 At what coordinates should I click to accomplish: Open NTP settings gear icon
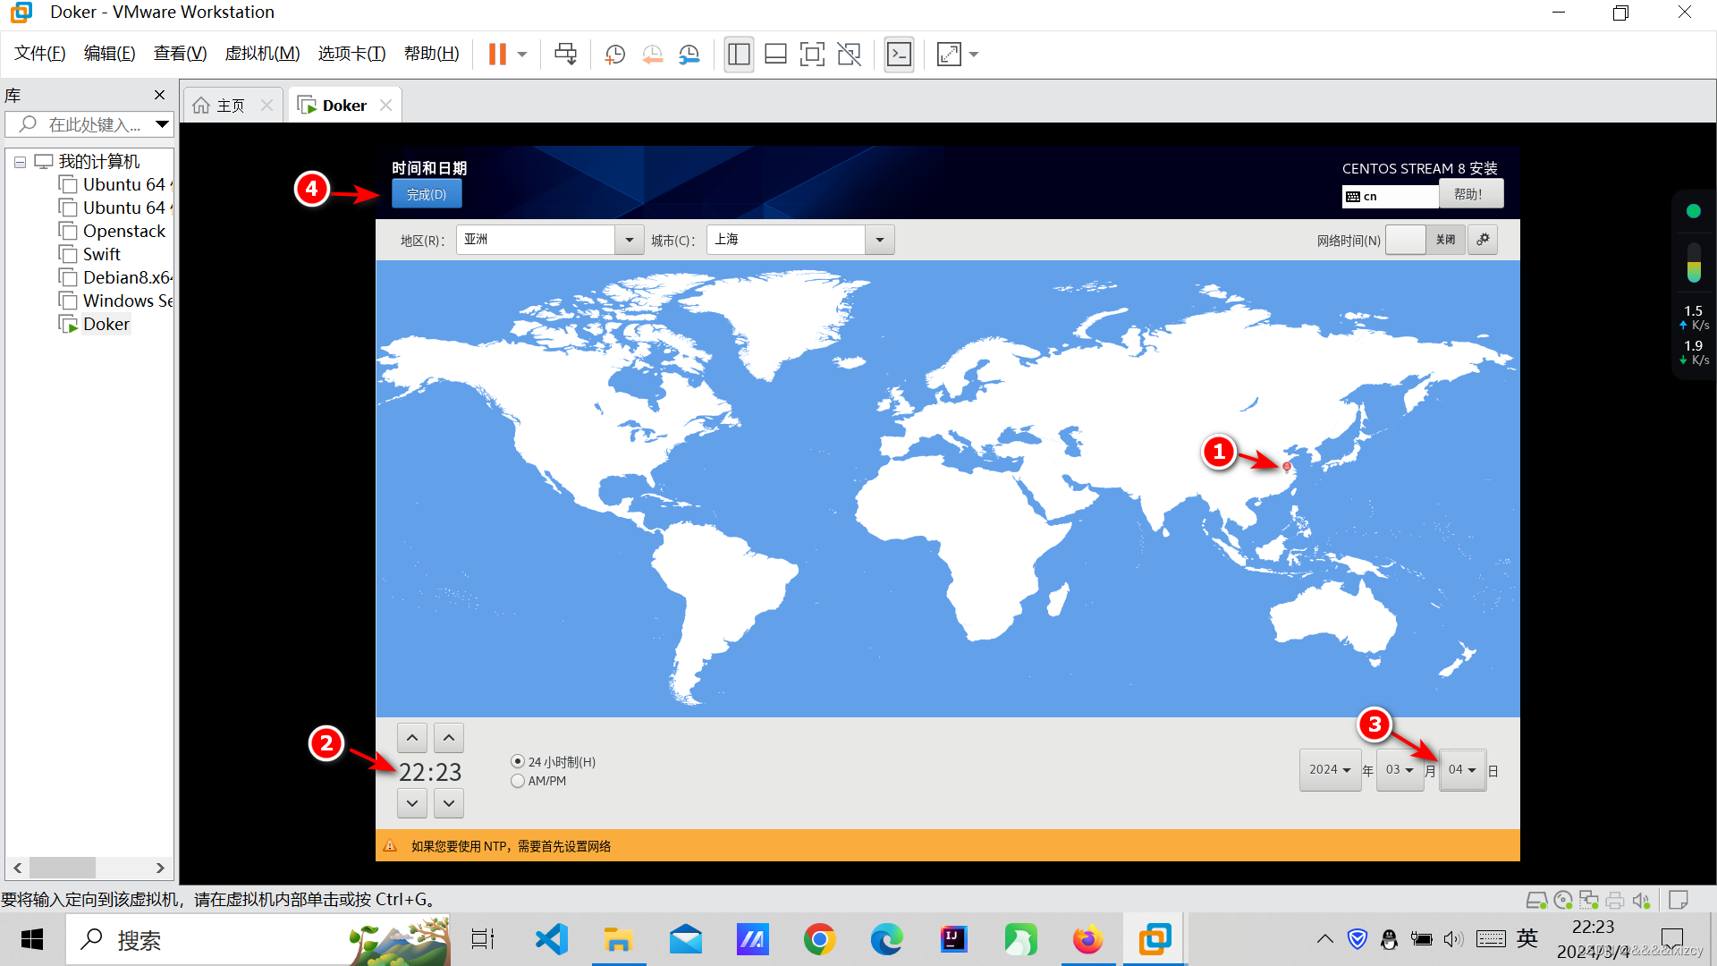tap(1483, 240)
